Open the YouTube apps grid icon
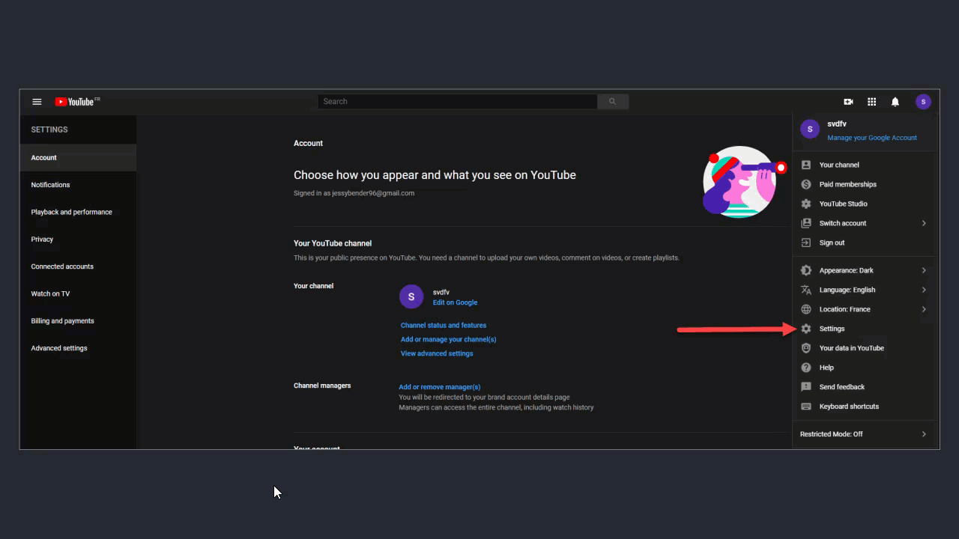Screen dimensions: 959x539 click(x=872, y=102)
